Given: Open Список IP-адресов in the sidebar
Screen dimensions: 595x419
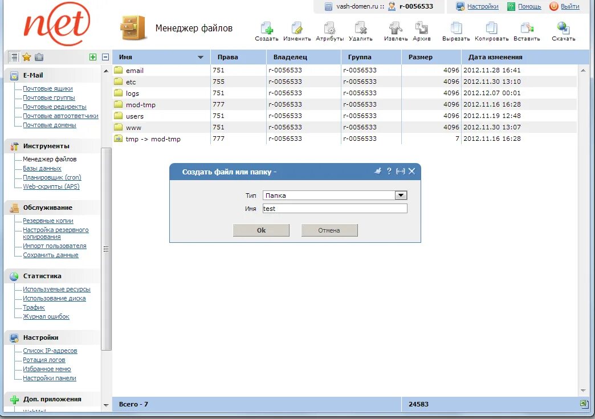Looking at the screenshot, I should tap(50, 350).
